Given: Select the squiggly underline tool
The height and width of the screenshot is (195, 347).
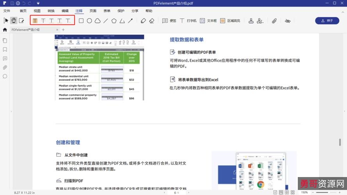Looking at the screenshot, I should pyautogui.click(x=60, y=21).
